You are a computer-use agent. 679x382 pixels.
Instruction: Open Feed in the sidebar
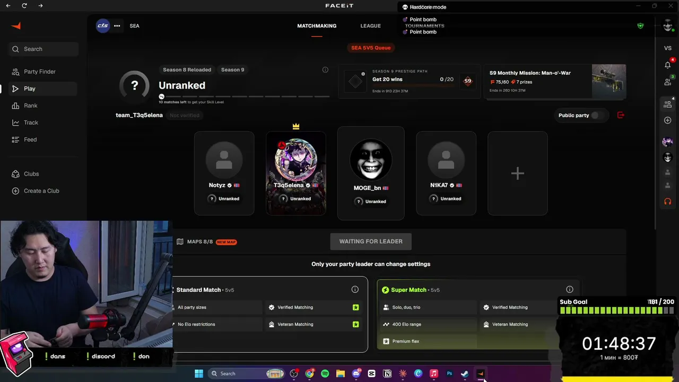[x=43, y=140]
